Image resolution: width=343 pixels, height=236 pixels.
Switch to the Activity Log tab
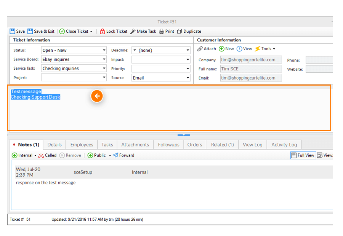click(284, 145)
